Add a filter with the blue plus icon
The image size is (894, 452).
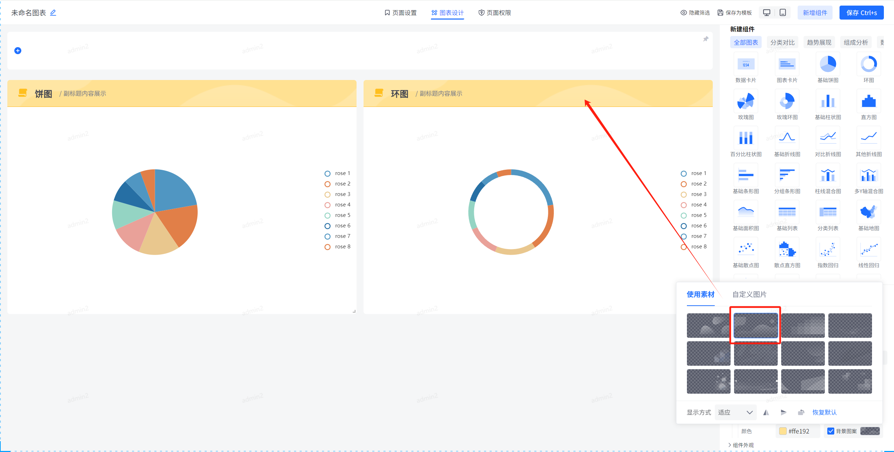[18, 51]
